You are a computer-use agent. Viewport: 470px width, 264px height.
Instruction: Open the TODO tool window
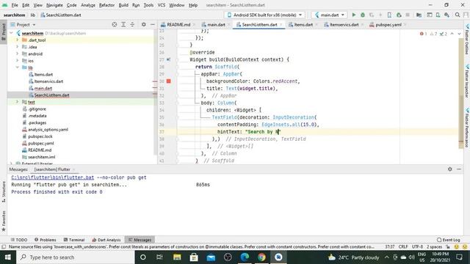coord(19,240)
